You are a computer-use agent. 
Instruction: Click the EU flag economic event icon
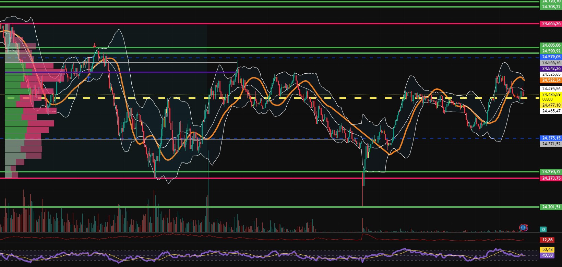[x=523, y=227]
